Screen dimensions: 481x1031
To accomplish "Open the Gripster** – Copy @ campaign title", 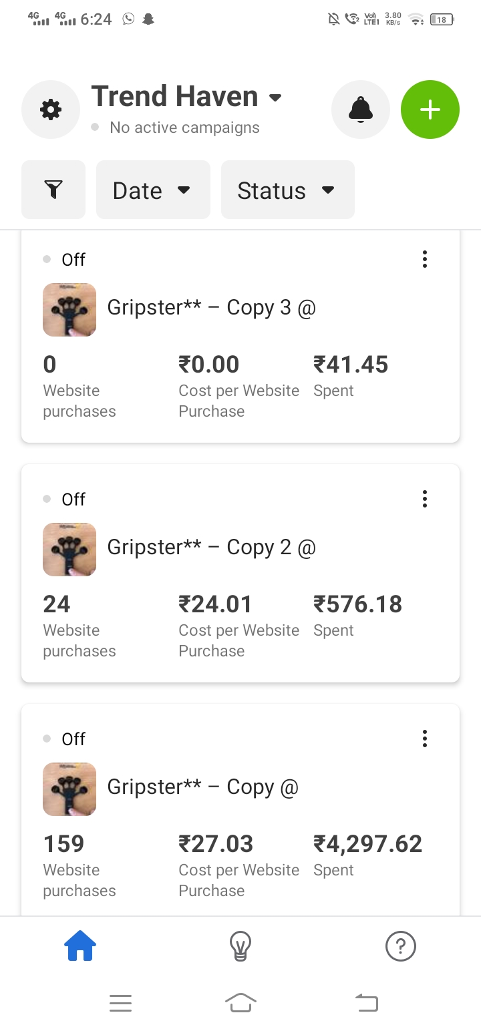I will pyautogui.click(x=202, y=787).
